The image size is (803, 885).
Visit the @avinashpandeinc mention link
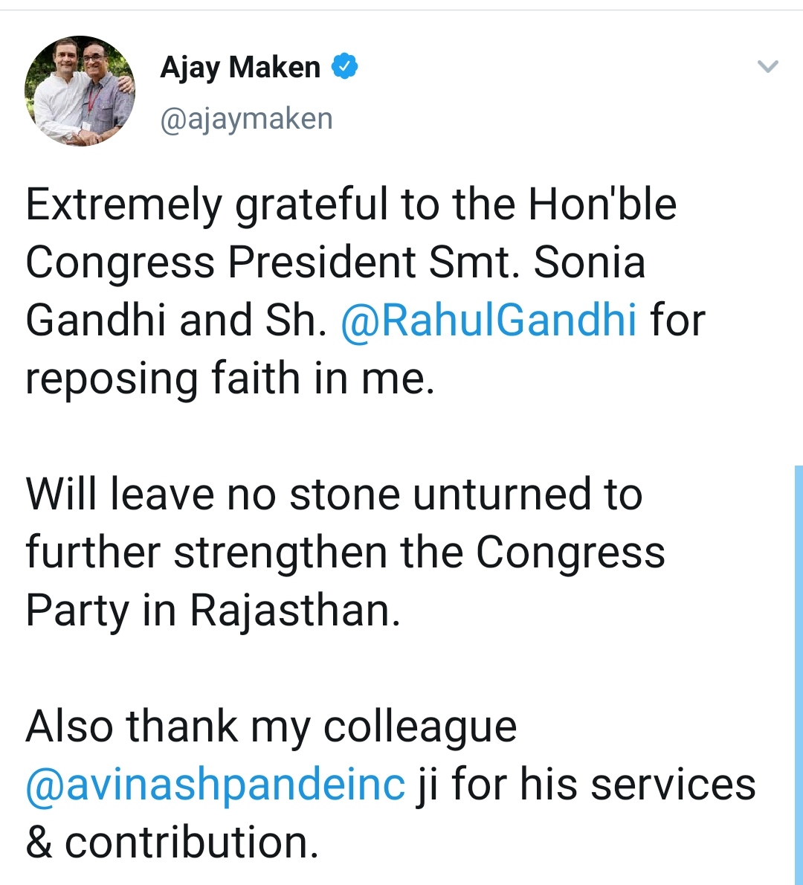click(x=216, y=784)
